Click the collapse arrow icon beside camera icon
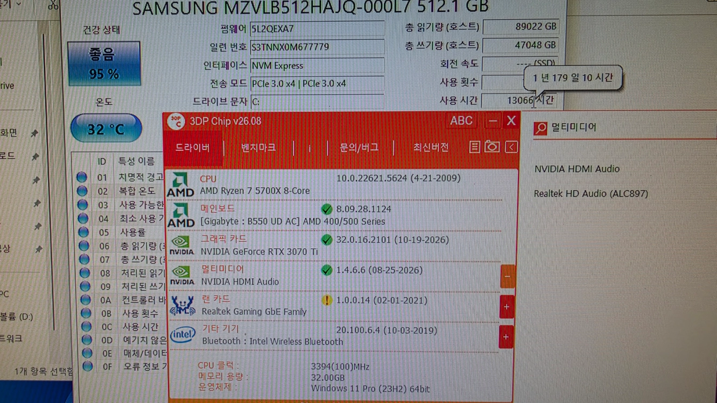 511,147
